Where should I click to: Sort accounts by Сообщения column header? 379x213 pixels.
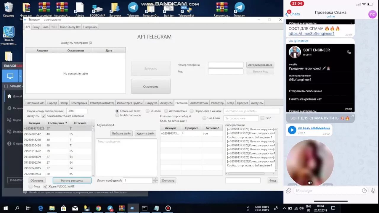tap(58, 123)
